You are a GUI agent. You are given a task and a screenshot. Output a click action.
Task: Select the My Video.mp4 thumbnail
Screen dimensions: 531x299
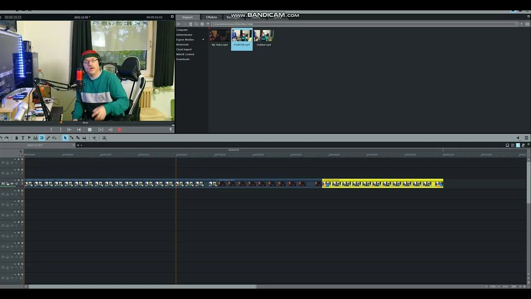(220, 36)
